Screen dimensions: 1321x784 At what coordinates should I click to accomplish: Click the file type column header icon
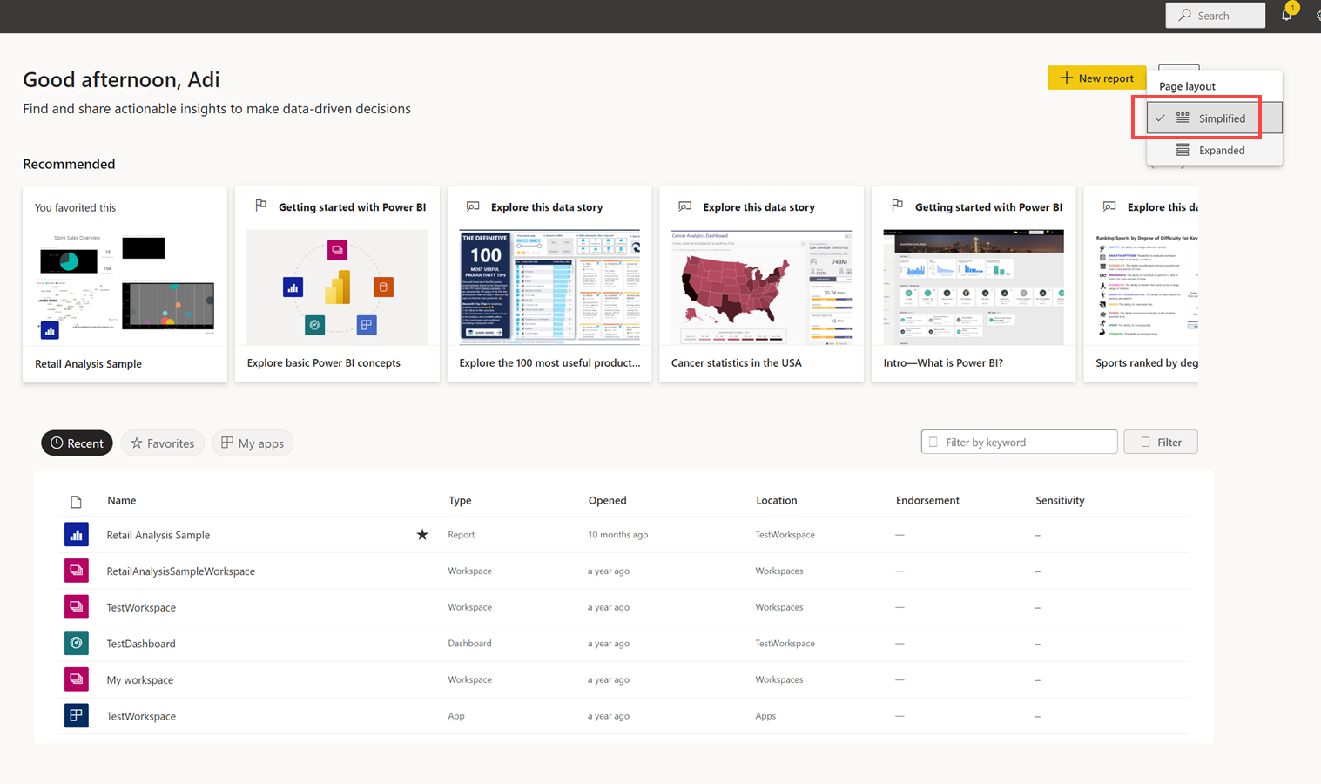coord(76,502)
